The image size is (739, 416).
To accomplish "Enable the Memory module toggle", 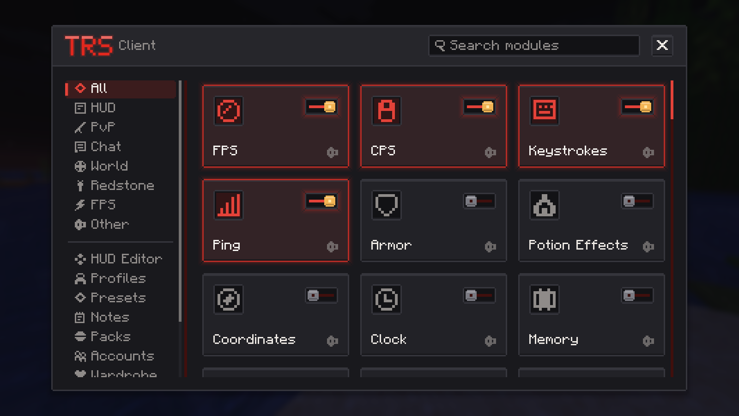I will [x=637, y=295].
